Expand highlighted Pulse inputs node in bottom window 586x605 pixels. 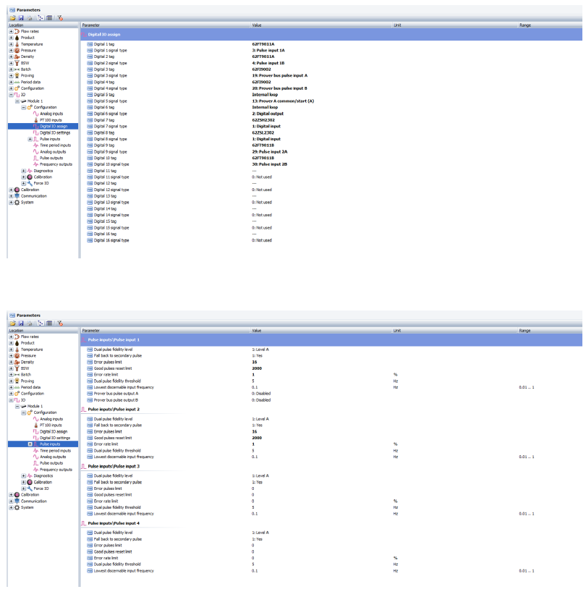point(30,444)
